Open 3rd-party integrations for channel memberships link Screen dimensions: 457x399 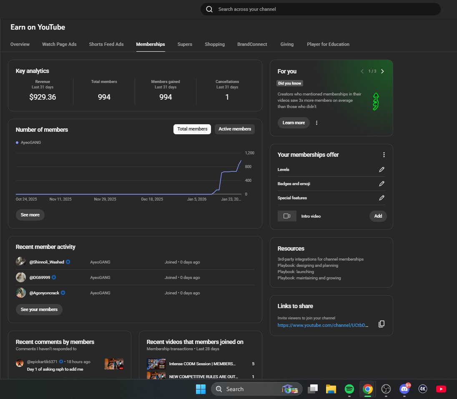pyautogui.click(x=320, y=259)
